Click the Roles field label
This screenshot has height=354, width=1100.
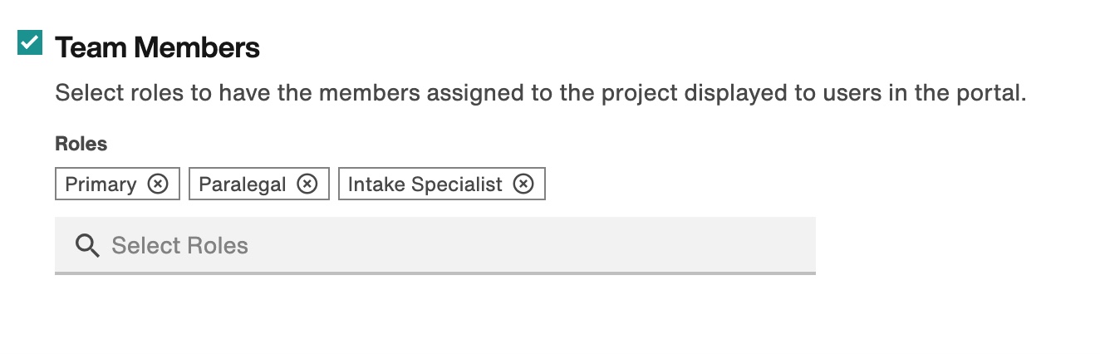[81, 144]
